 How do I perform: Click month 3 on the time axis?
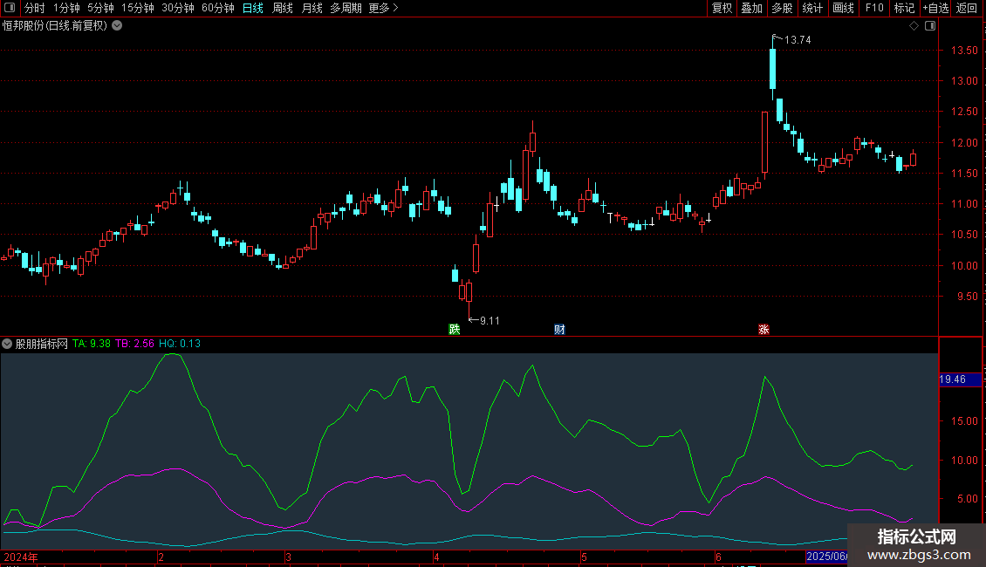[288, 557]
